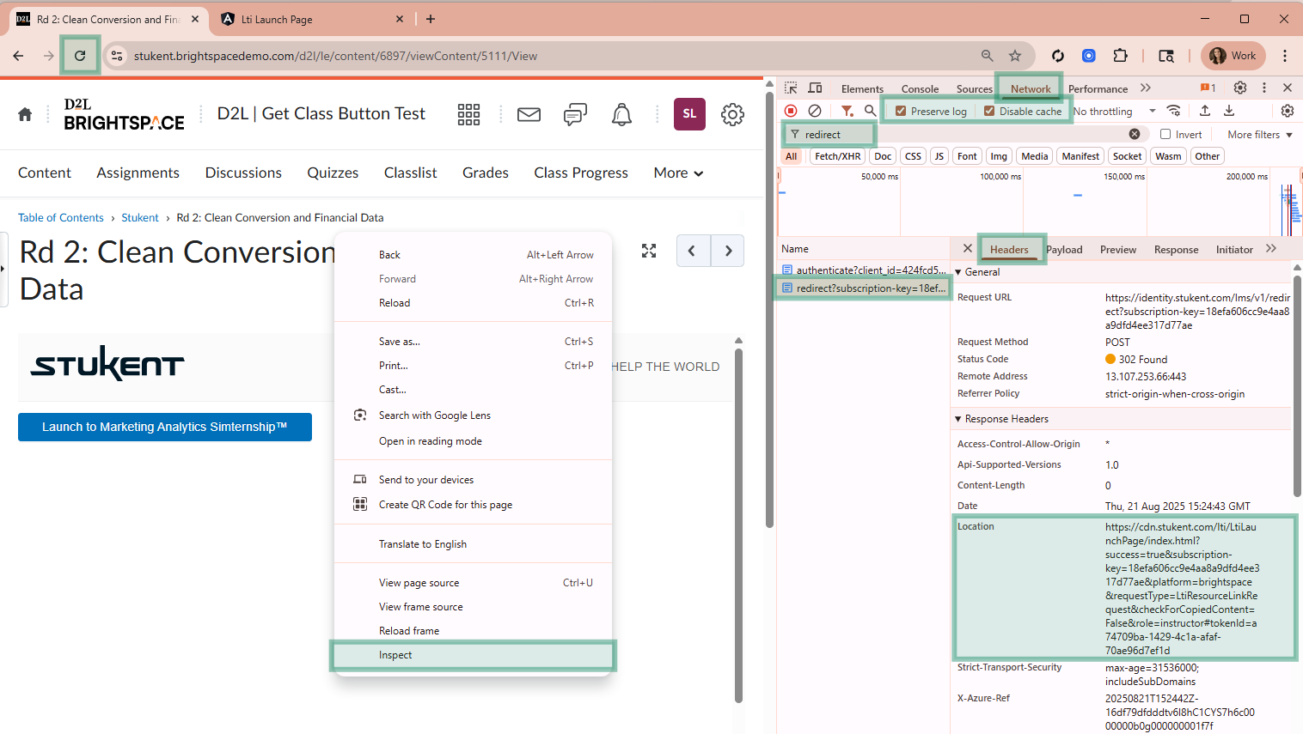Image resolution: width=1303 pixels, height=734 pixels.
Task: Open DevTools settings gear icon
Action: 1240,88
